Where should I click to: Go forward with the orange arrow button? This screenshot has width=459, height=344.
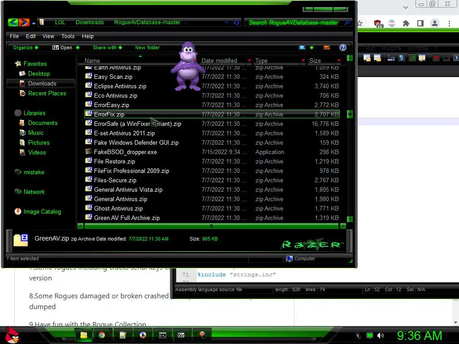click(x=24, y=22)
